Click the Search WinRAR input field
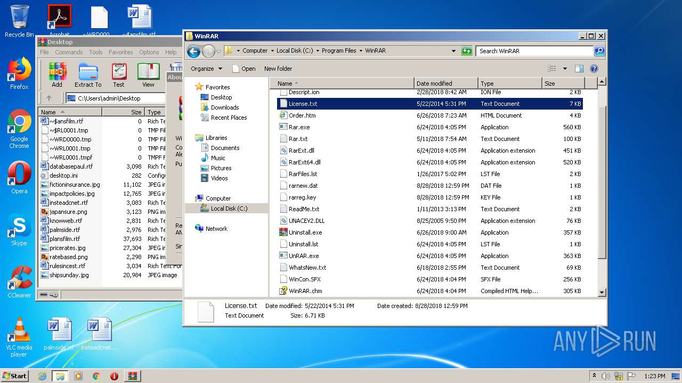Viewport: 682px width, 383px height. pos(534,51)
